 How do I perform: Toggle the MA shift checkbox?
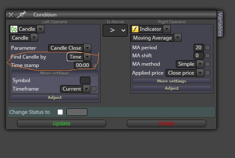tap(208, 56)
